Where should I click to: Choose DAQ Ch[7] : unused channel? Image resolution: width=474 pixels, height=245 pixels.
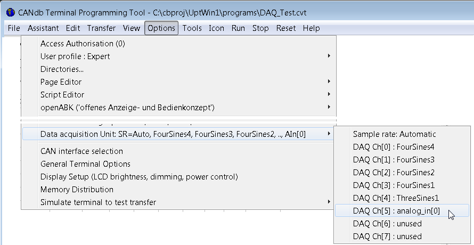point(387,236)
